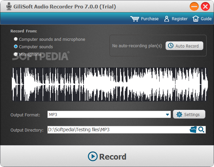Click the Guide house icon
Screen dimensions: 214x167
coord(196,19)
